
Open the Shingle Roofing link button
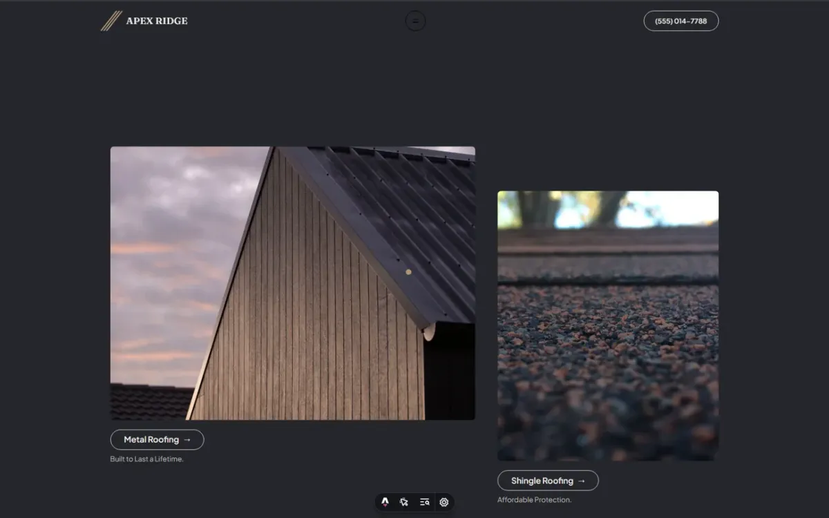[548, 481]
